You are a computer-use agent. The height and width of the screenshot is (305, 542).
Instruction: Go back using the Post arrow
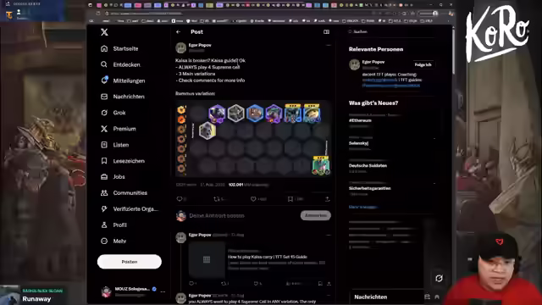tap(179, 32)
